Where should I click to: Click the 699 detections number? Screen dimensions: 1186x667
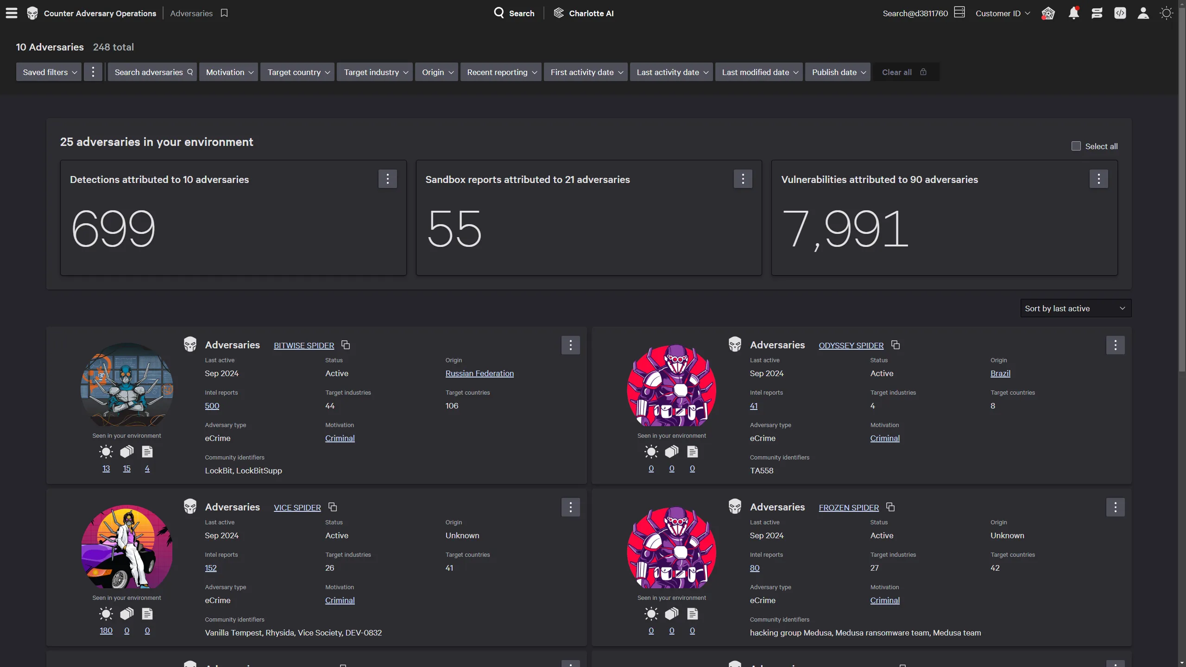point(114,228)
